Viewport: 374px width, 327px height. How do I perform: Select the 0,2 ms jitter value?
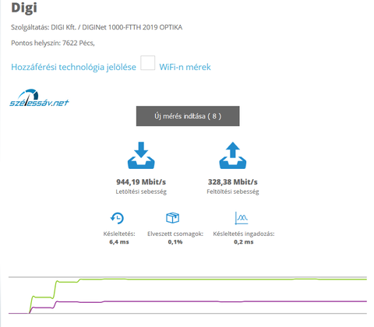tap(244, 242)
